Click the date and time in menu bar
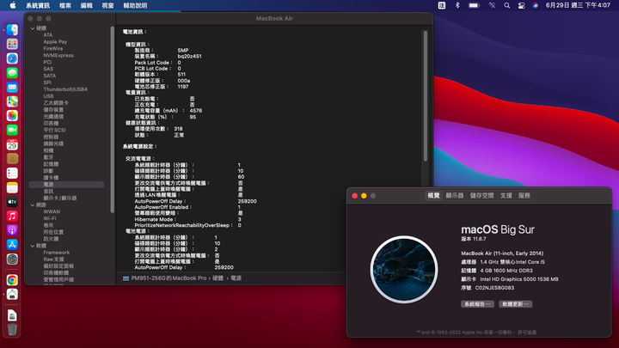This screenshot has height=348, width=619. (x=578, y=5)
